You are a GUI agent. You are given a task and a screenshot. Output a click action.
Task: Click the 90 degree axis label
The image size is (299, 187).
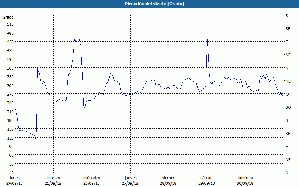tap(12, 147)
